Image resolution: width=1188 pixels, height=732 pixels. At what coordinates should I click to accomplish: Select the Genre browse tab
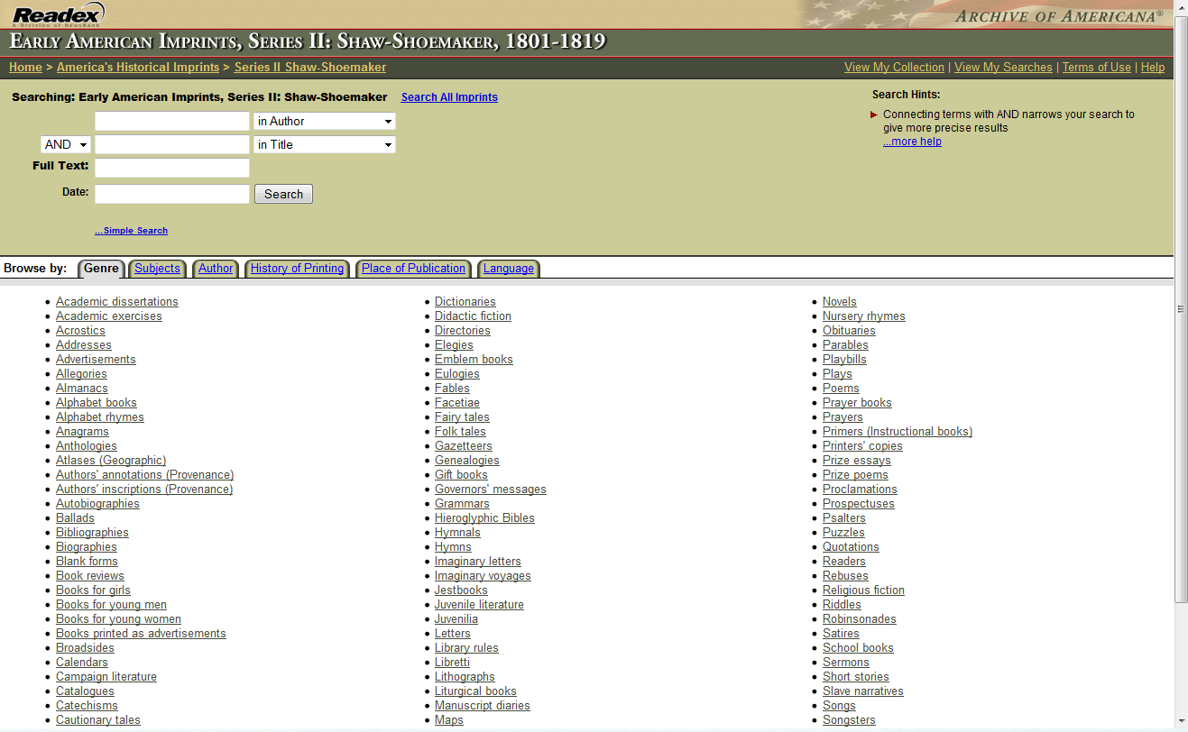[x=101, y=269]
